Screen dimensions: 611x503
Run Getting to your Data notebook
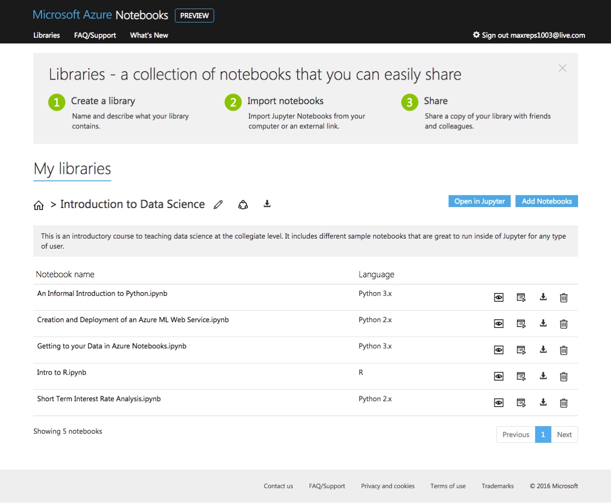coord(521,350)
